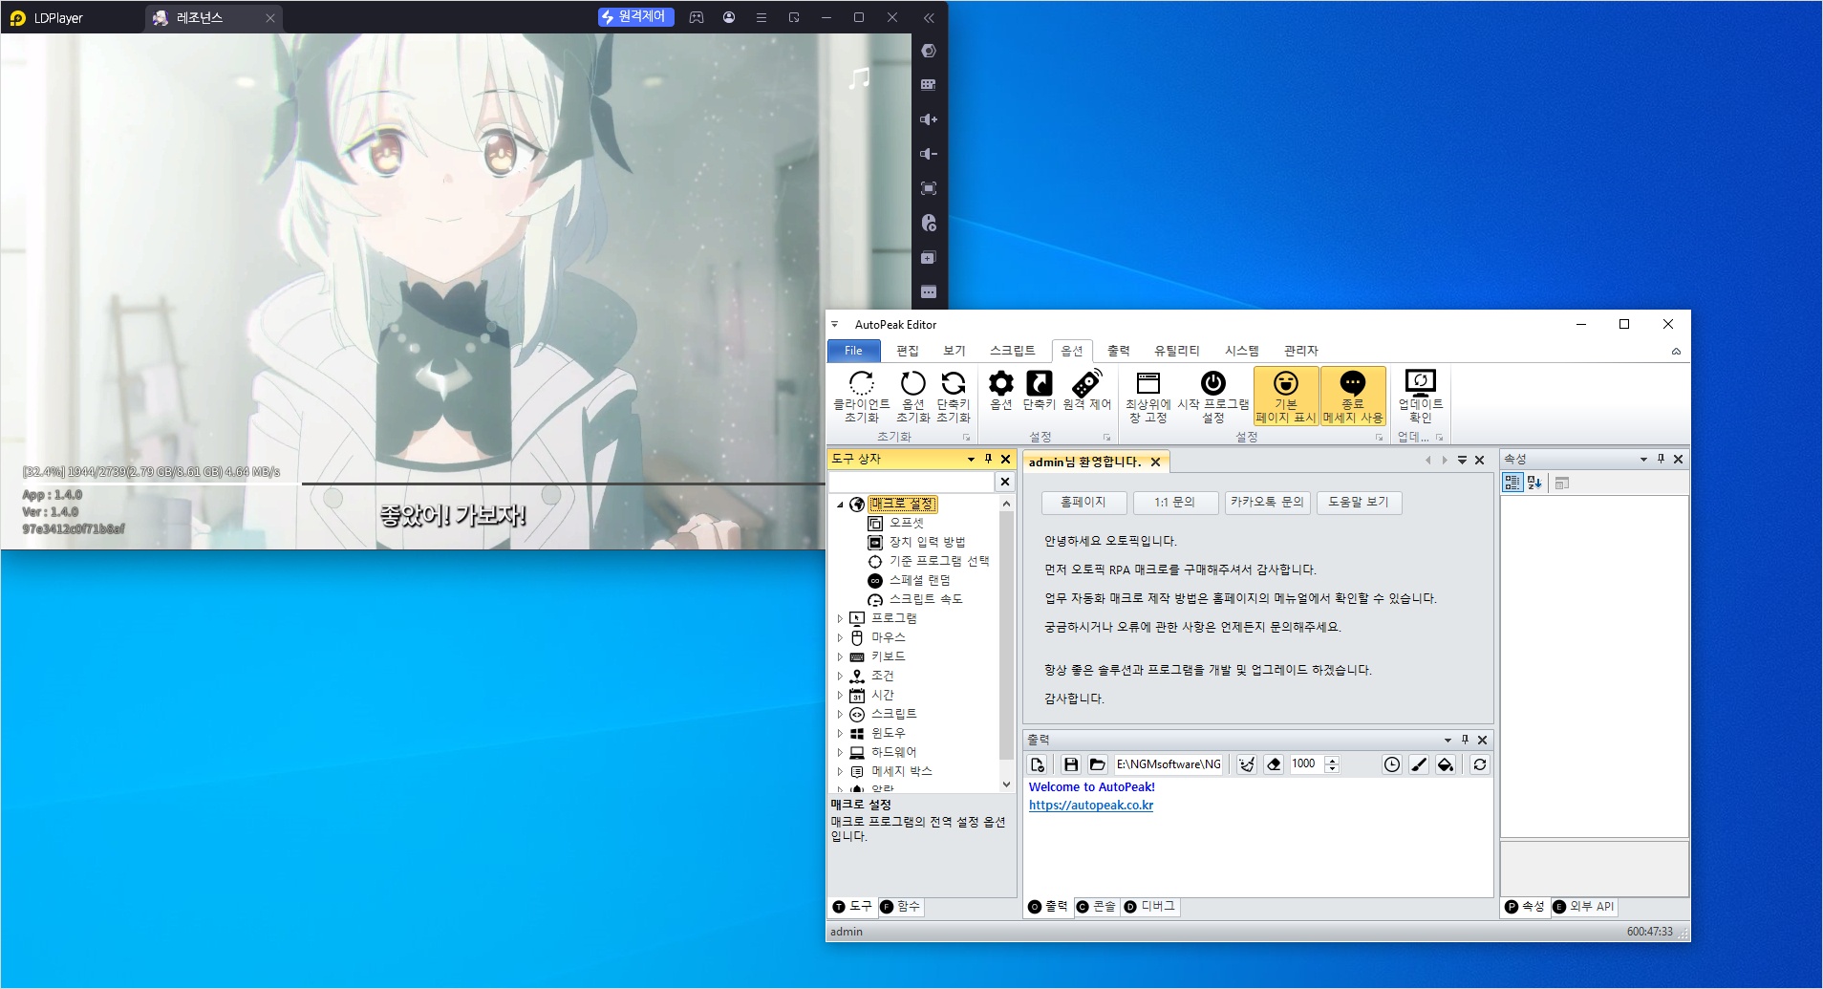Pin the 출력 panel

pyautogui.click(x=1465, y=740)
